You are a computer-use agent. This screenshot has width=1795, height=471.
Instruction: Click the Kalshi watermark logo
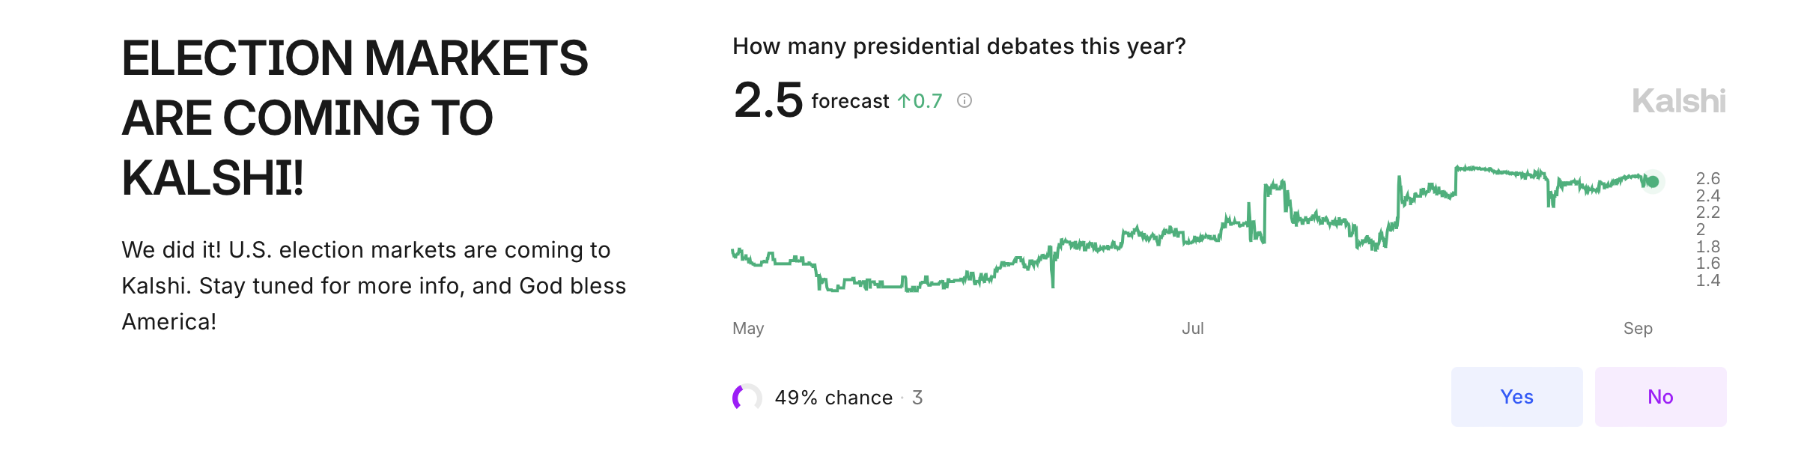coord(1678,101)
